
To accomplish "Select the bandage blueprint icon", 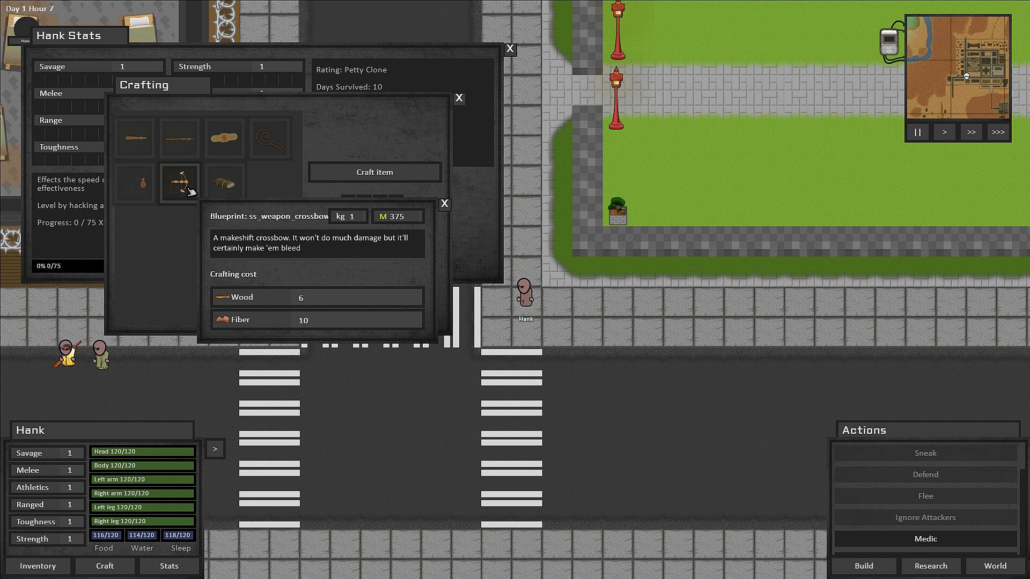I will 224,138.
